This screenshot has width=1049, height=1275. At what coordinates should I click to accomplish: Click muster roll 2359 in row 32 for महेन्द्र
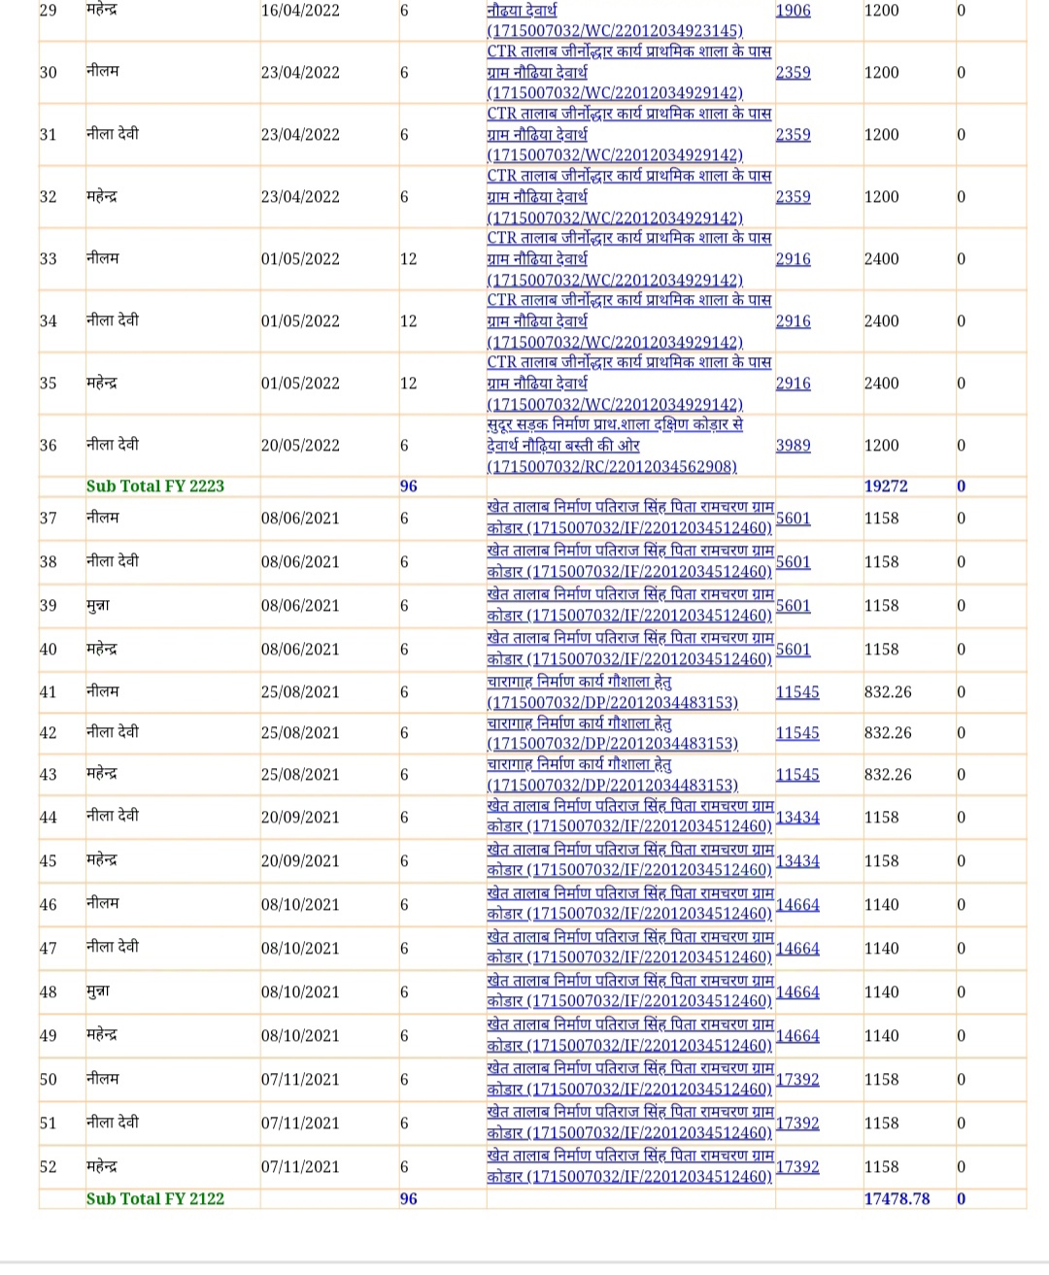pos(793,197)
